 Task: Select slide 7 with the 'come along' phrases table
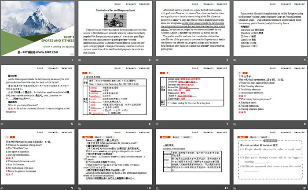[193, 93]
